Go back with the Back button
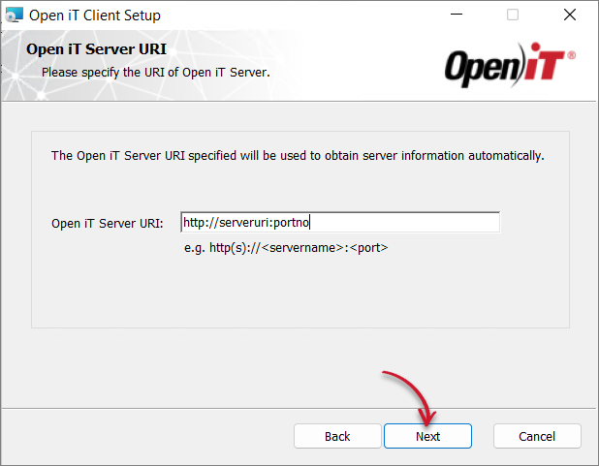Image resolution: width=599 pixels, height=466 pixels. [x=337, y=436]
